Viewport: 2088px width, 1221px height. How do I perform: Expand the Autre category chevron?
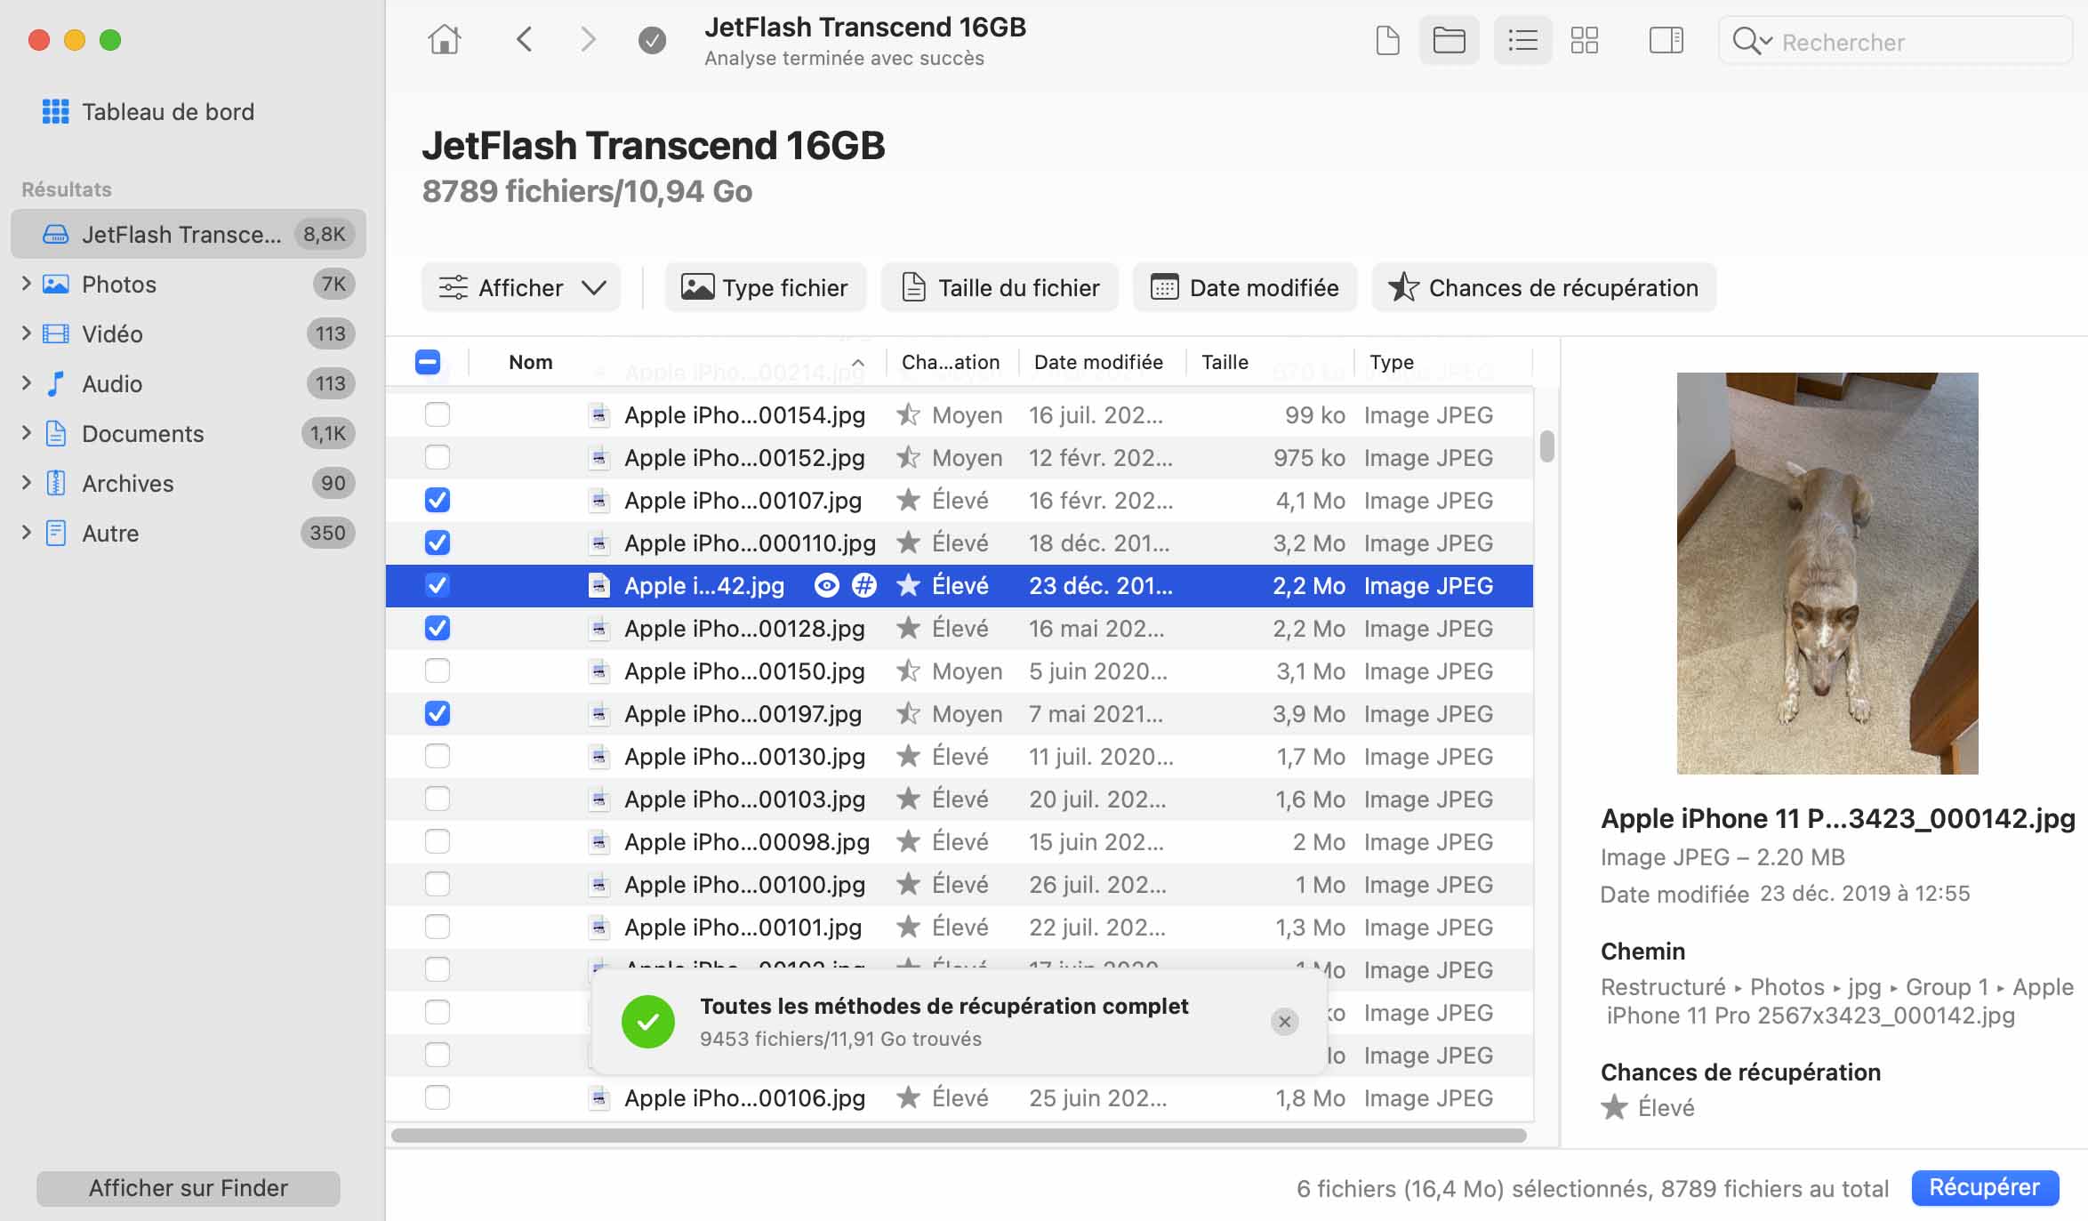(x=26, y=533)
